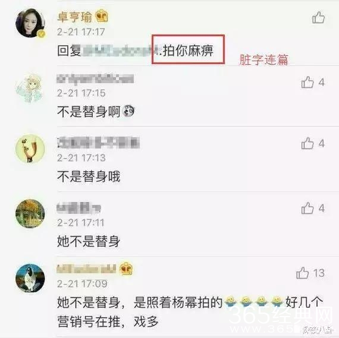Open the comment '拍你麻痹' reply
339x338 pixels.
(136, 51)
